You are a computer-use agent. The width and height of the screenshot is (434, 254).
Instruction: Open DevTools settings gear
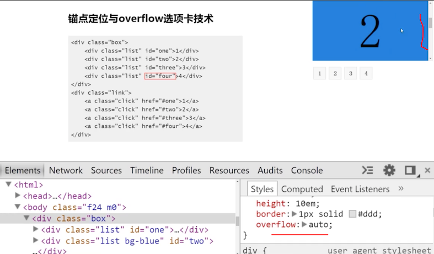click(389, 170)
